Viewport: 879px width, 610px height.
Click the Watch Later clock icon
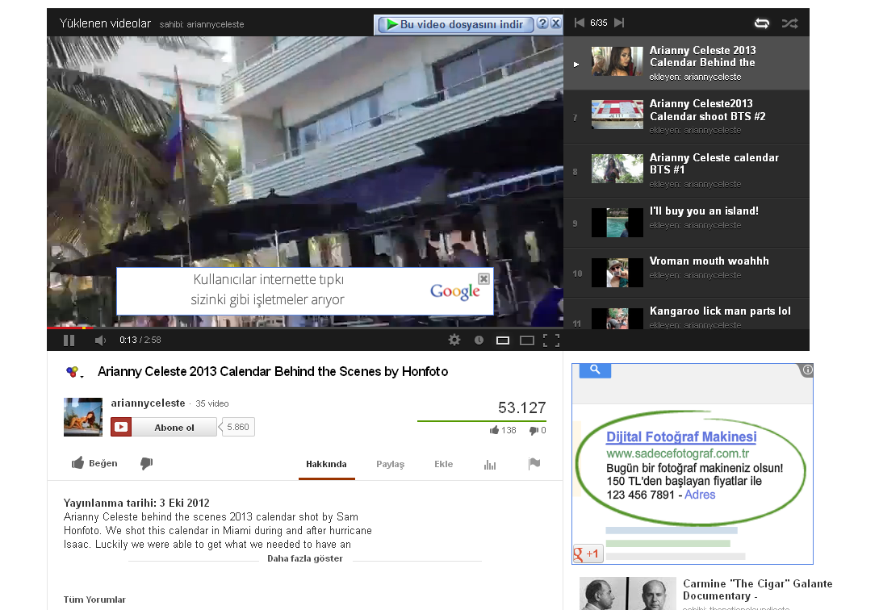pyautogui.click(x=479, y=340)
